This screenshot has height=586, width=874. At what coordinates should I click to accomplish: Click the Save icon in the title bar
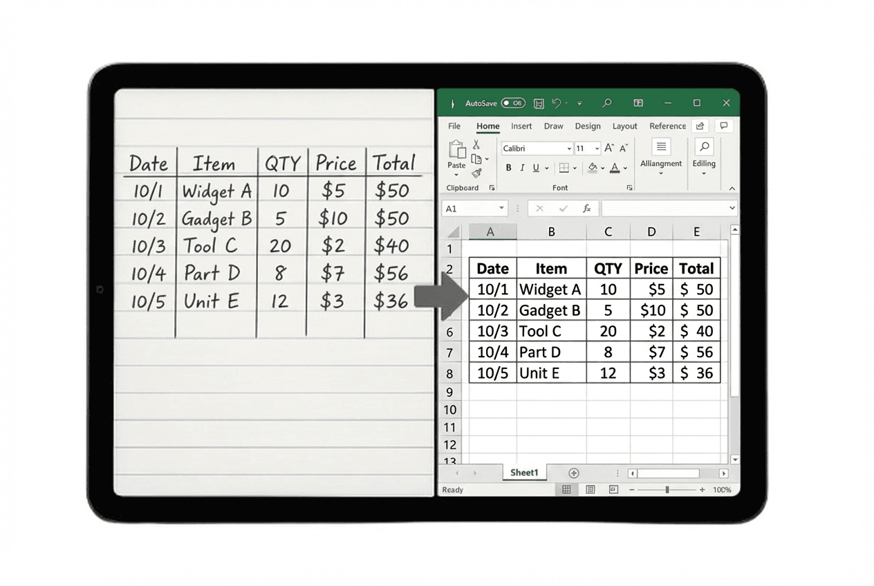539,102
